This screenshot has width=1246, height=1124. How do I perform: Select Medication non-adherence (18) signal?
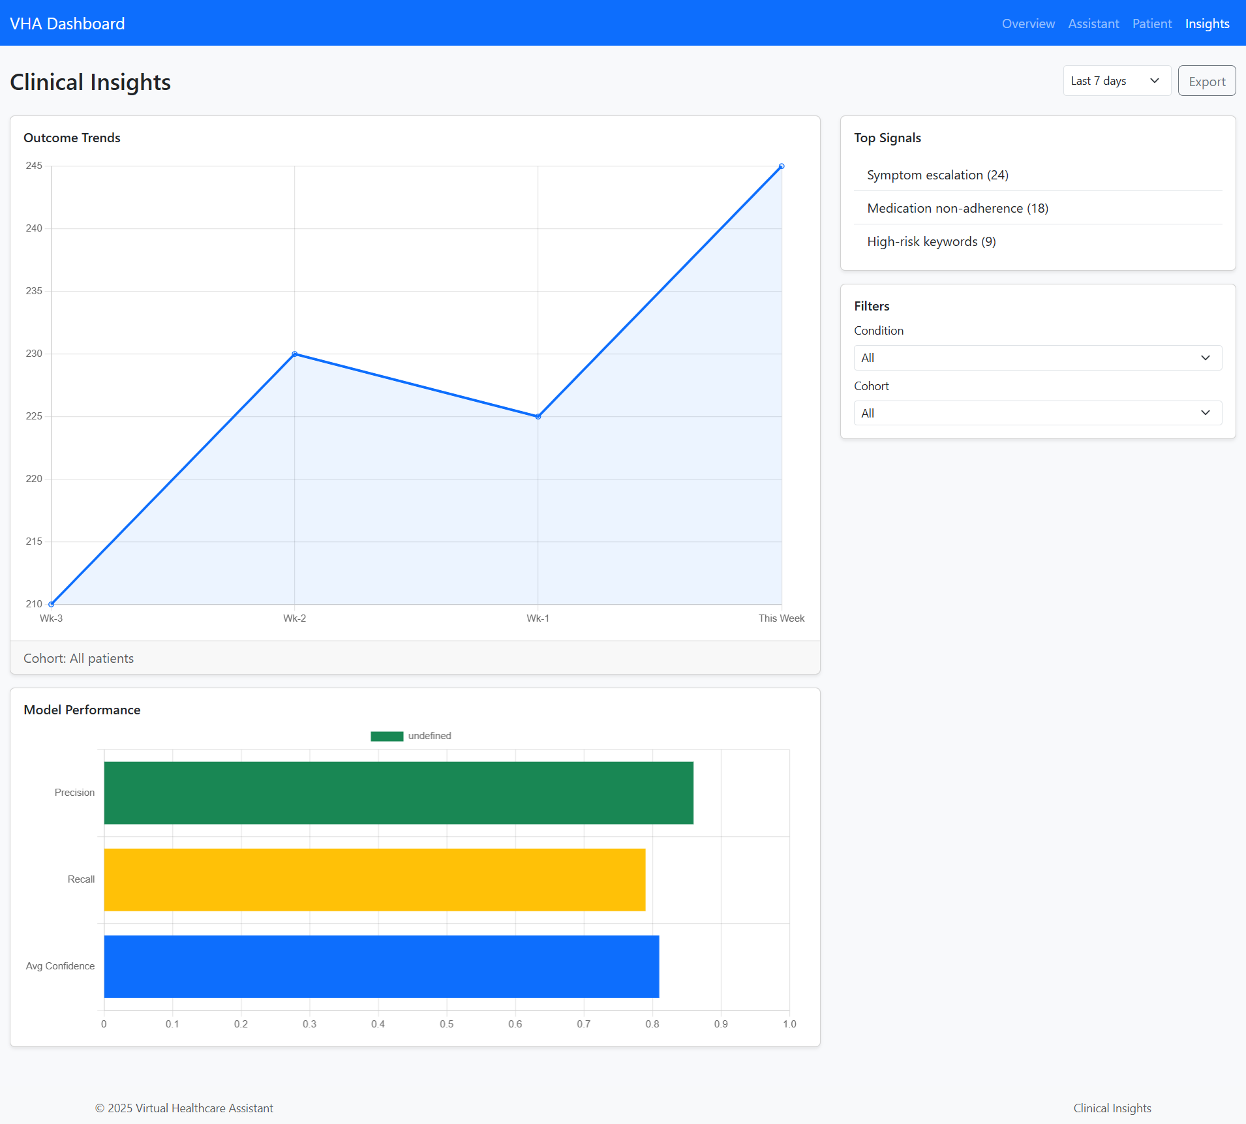pyautogui.click(x=957, y=208)
